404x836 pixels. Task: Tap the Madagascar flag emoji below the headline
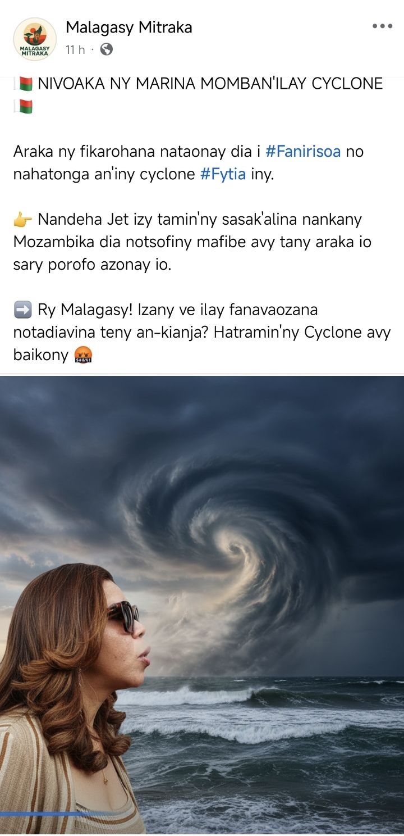click(24, 107)
